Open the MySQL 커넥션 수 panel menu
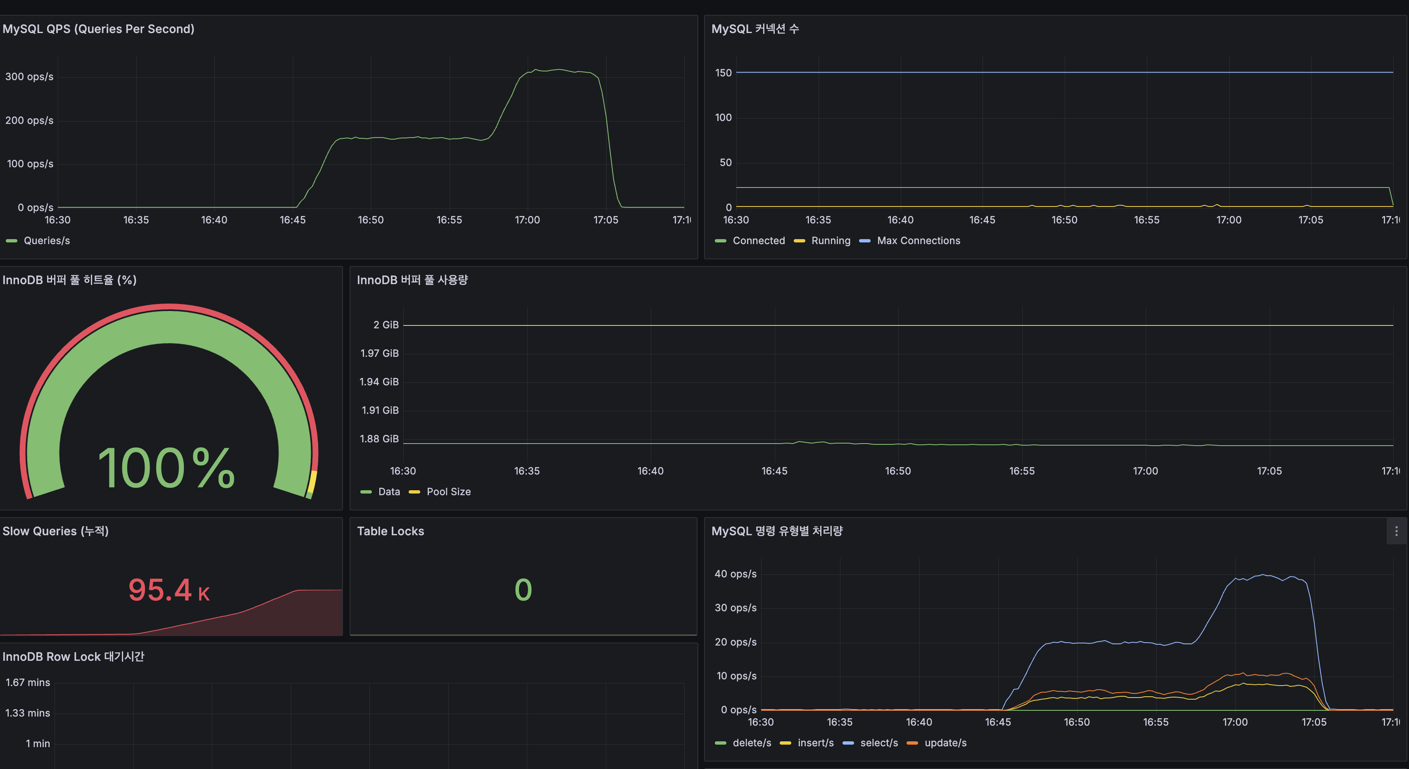1409x769 pixels. (755, 28)
